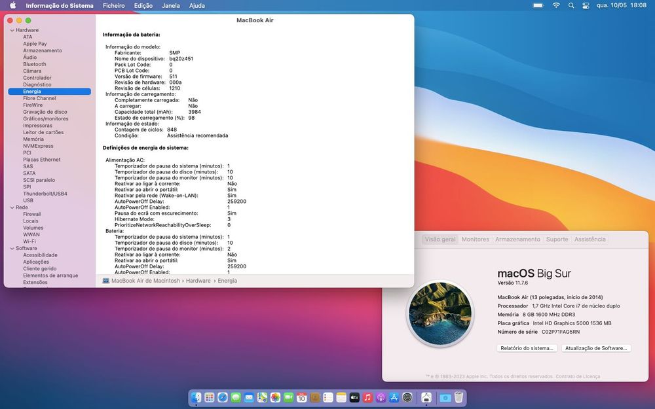The width and height of the screenshot is (655, 409).
Task: Open System Preferences from the dock
Action: tap(407, 398)
